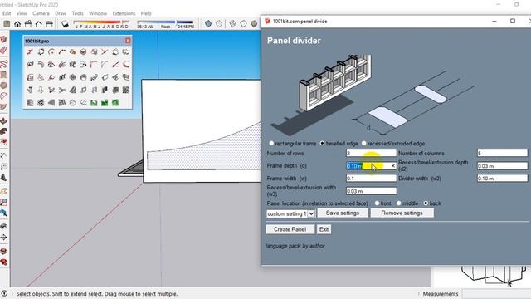
Task: Toggle Show/Hide Shadows icon
Action: 65,24
